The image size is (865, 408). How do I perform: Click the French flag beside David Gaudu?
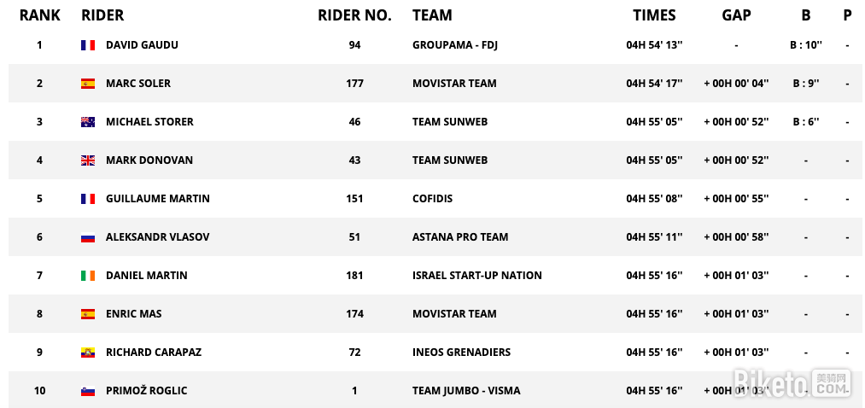pyautogui.click(x=87, y=45)
